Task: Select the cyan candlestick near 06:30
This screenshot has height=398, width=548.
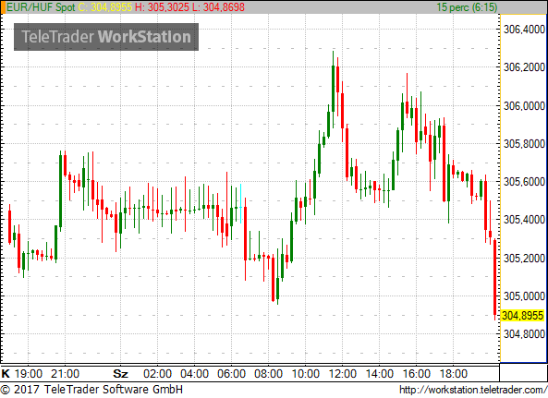Action: 240,203
